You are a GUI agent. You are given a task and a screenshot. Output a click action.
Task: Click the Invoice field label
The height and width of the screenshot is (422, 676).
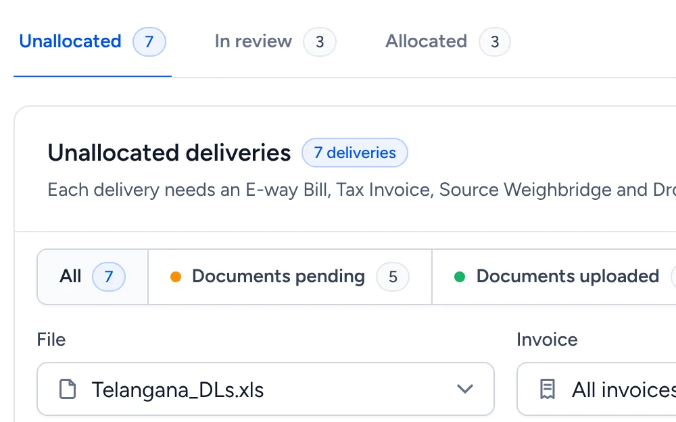[x=547, y=340]
